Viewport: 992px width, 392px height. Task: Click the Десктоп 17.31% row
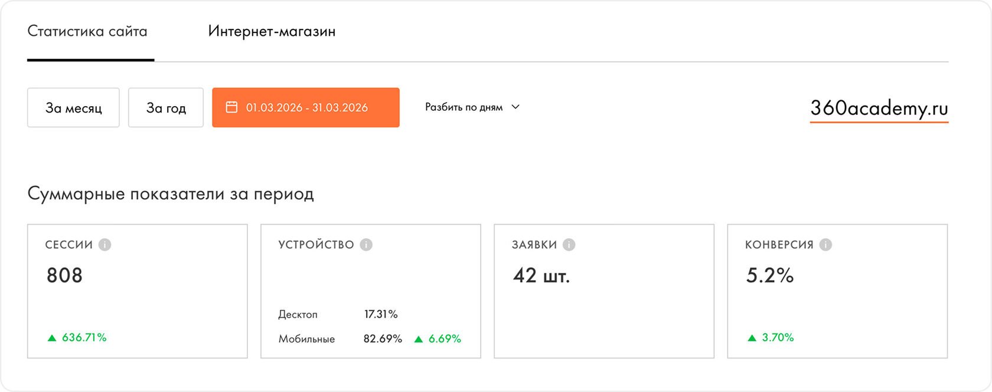click(338, 314)
